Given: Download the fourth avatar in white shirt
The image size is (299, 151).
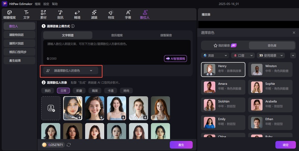Looking at the screenshot, I should 145,117.
